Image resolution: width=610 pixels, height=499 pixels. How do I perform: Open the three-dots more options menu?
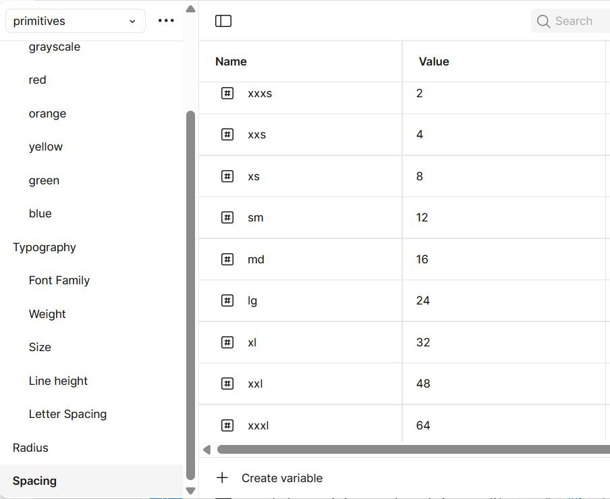pos(166,21)
